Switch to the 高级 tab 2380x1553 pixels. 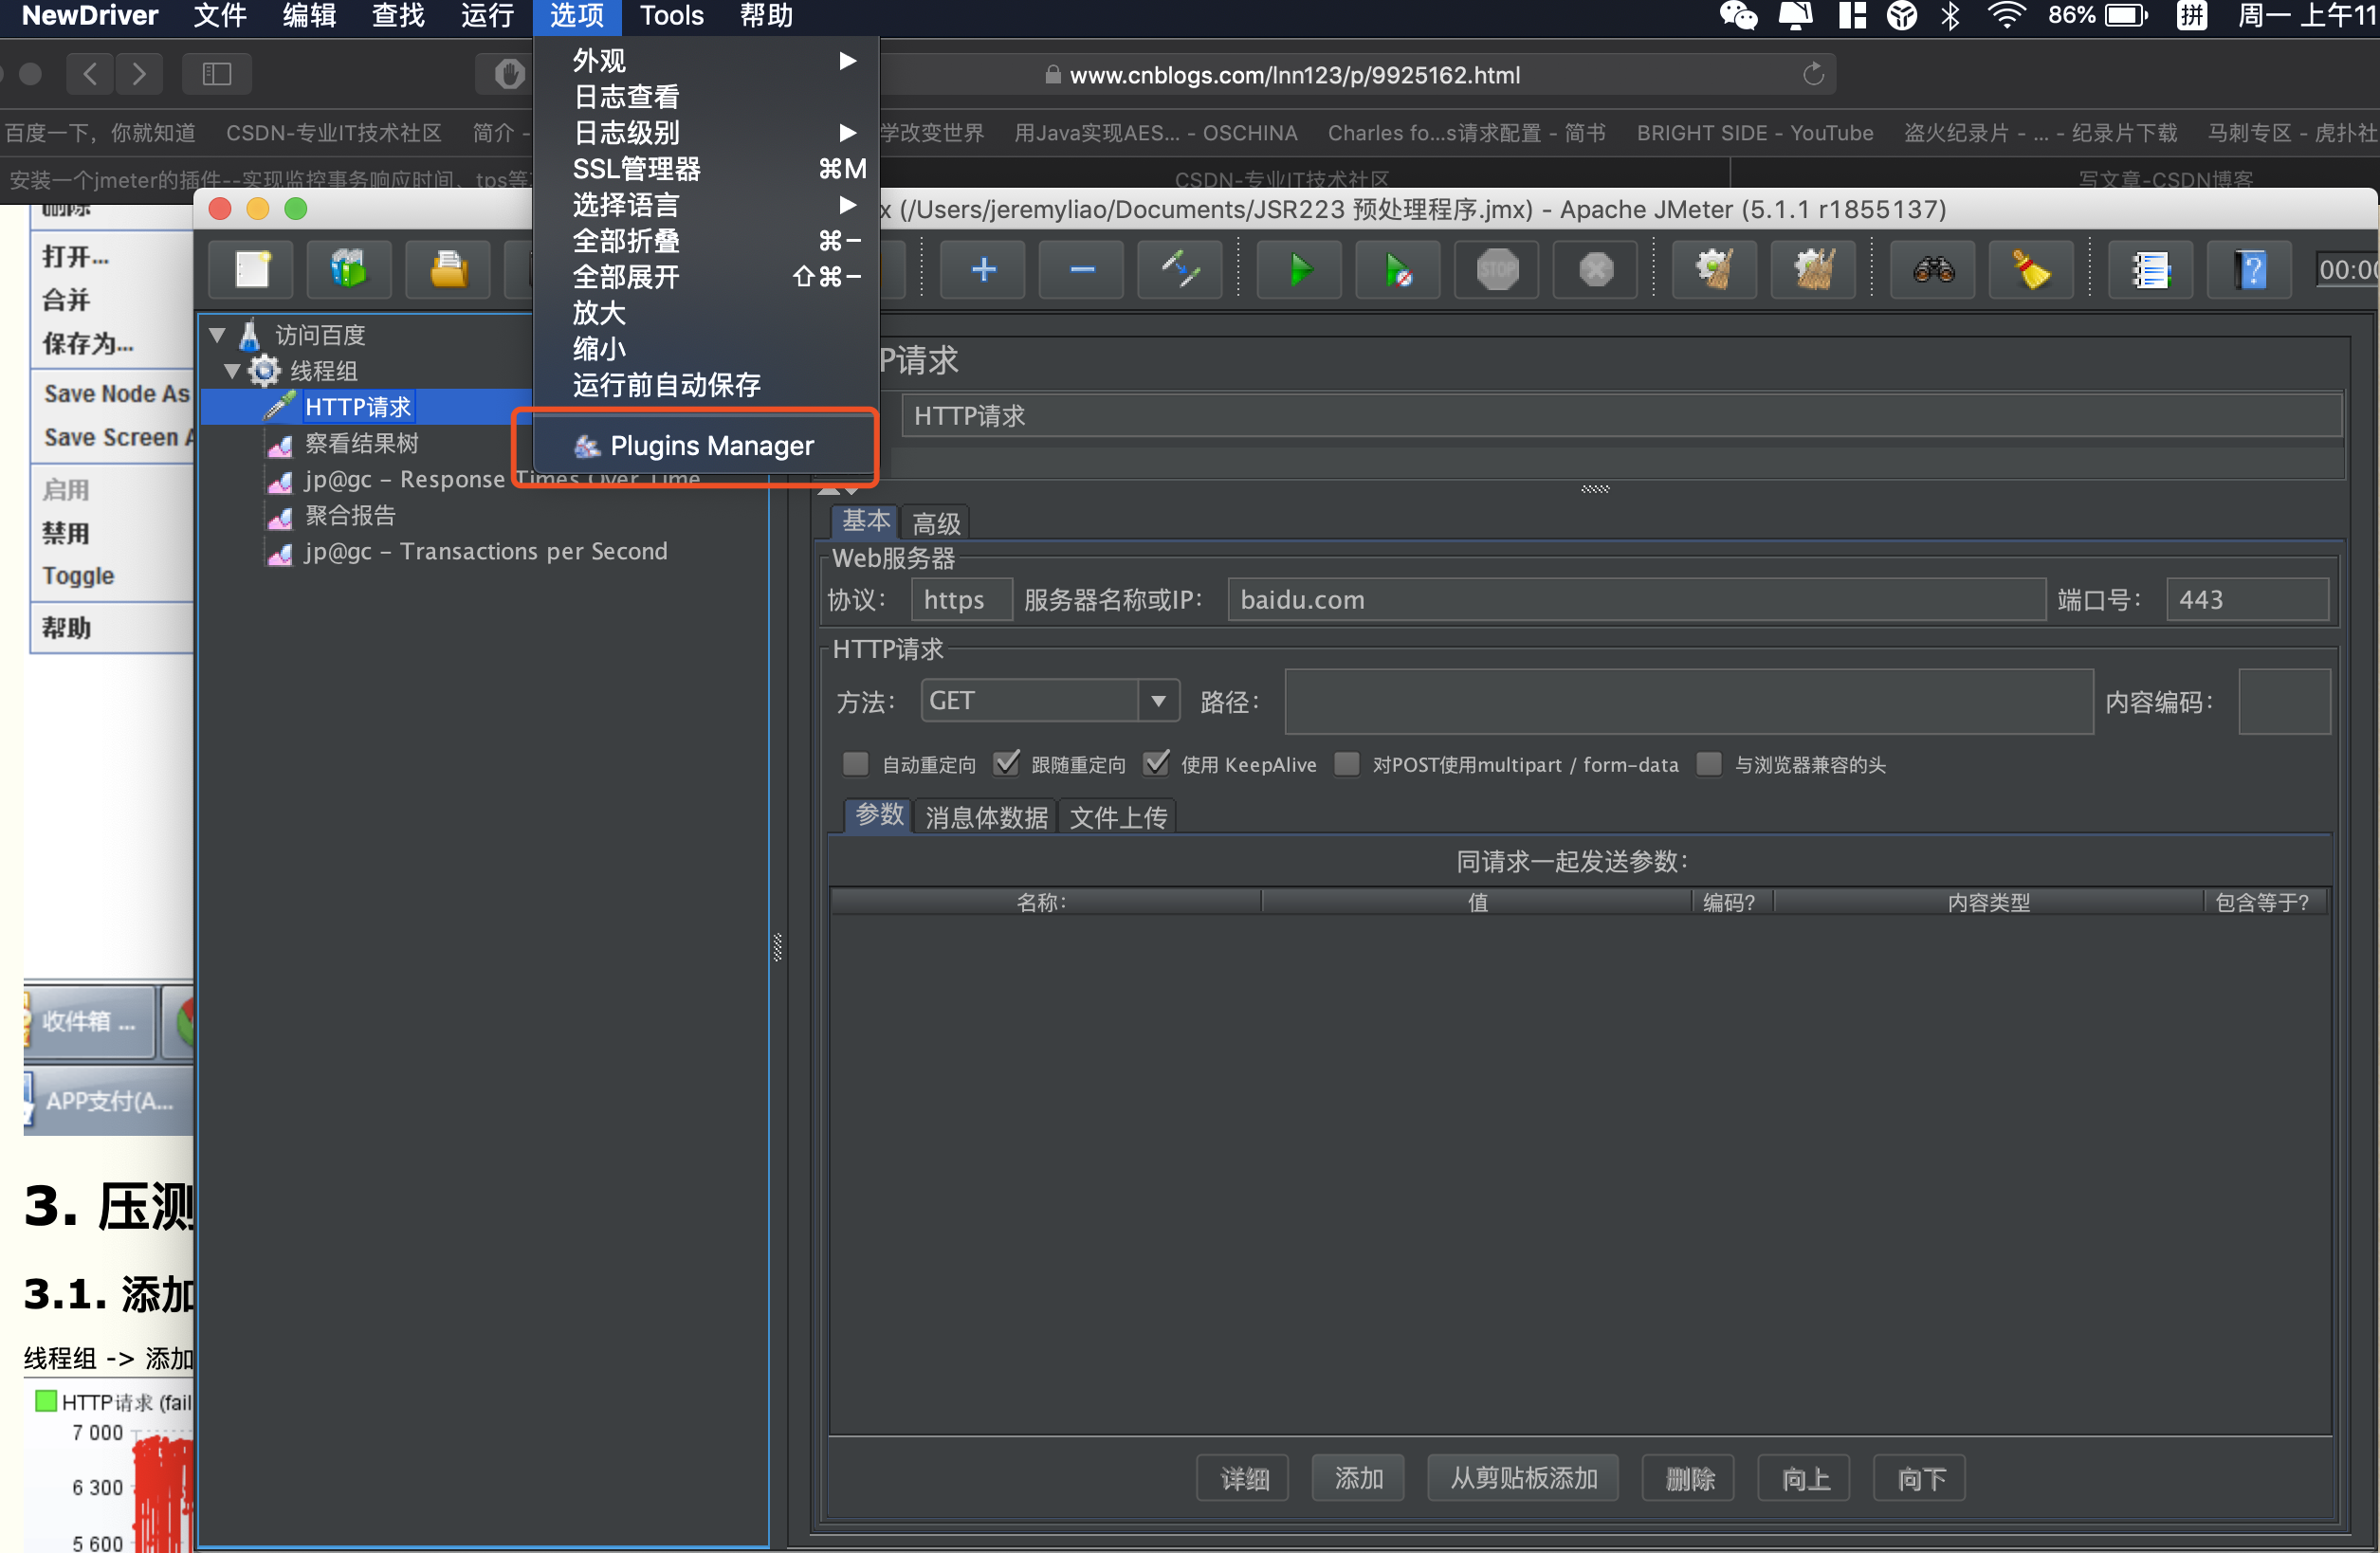(935, 521)
